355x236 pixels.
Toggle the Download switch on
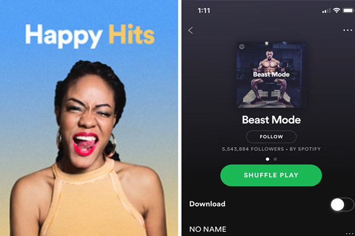click(x=342, y=205)
